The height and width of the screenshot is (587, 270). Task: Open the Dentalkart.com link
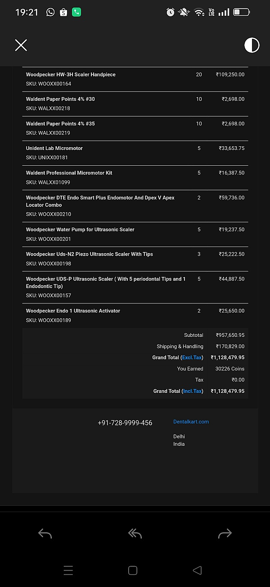191,422
